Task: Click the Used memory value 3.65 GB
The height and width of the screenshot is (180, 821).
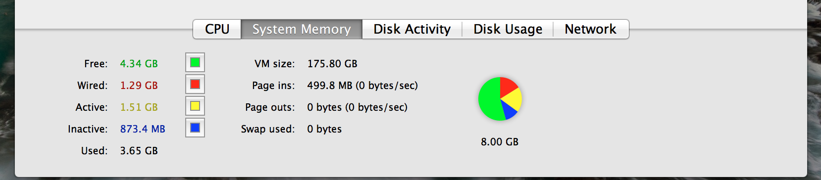Action: click(139, 151)
